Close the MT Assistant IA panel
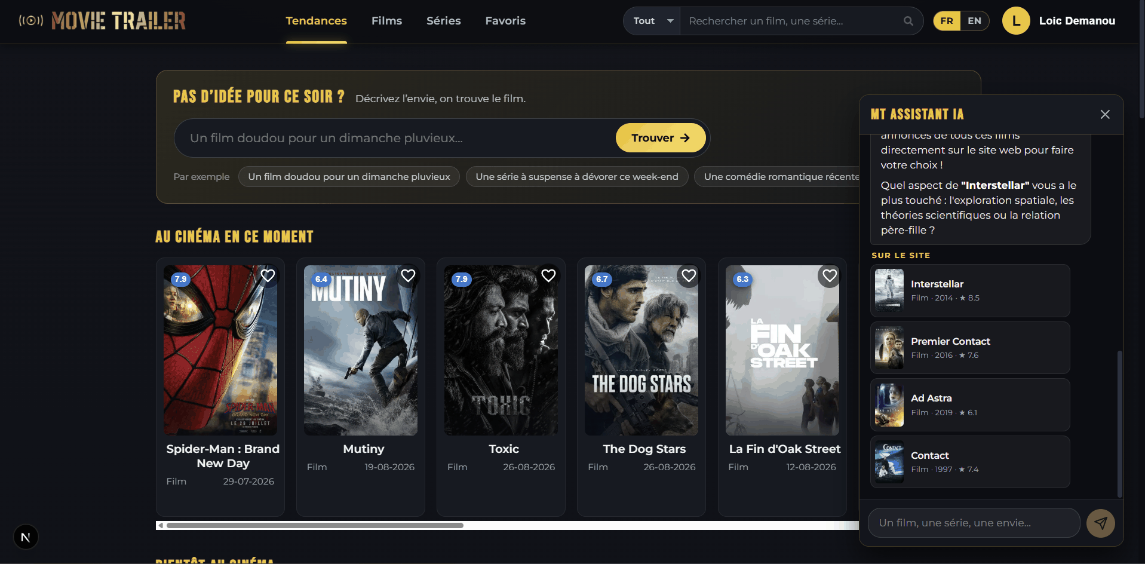The image size is (1145, 564). [1105, 114]
